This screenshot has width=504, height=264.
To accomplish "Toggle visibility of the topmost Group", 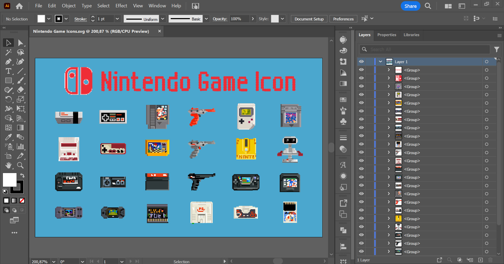I will coord(361,69).
